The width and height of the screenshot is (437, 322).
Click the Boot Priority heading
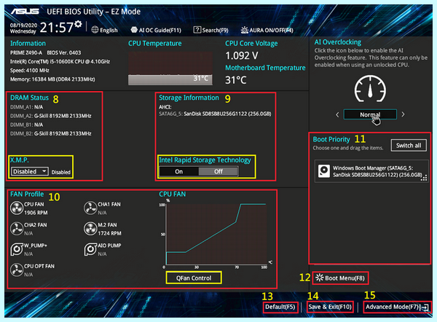coord(331,139)
